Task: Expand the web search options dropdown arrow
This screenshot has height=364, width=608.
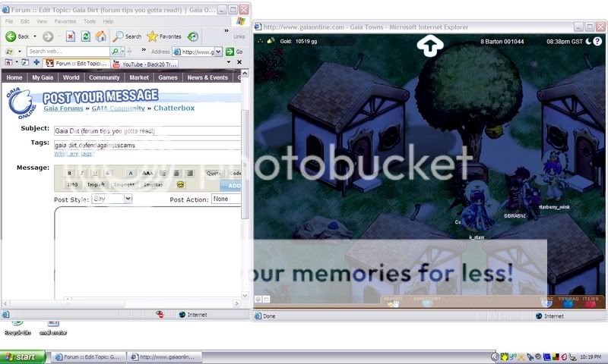Action: coord(122,51)
